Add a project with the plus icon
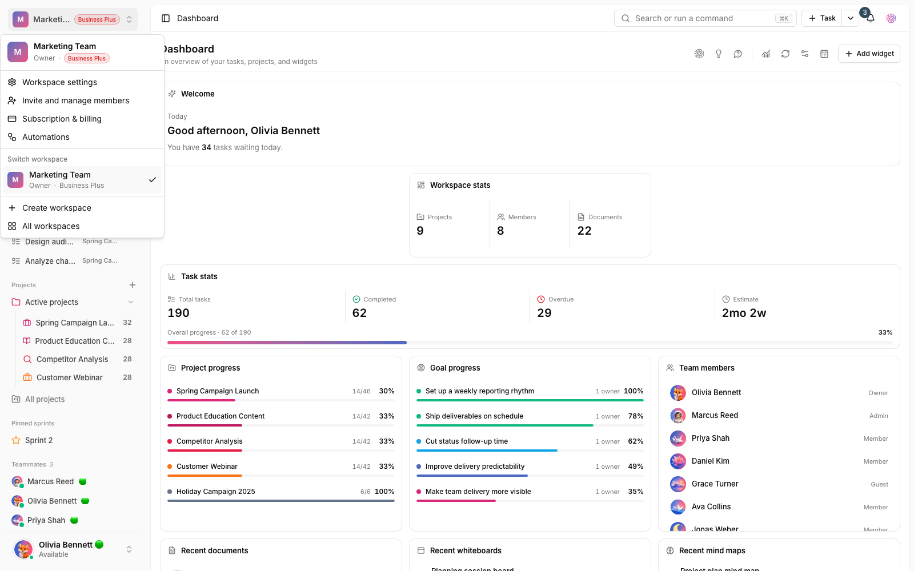Screen dimensions: 914x571 point(133,285)
